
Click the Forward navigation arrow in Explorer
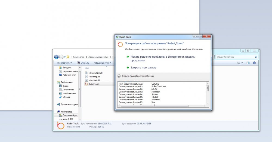point(61,57)
